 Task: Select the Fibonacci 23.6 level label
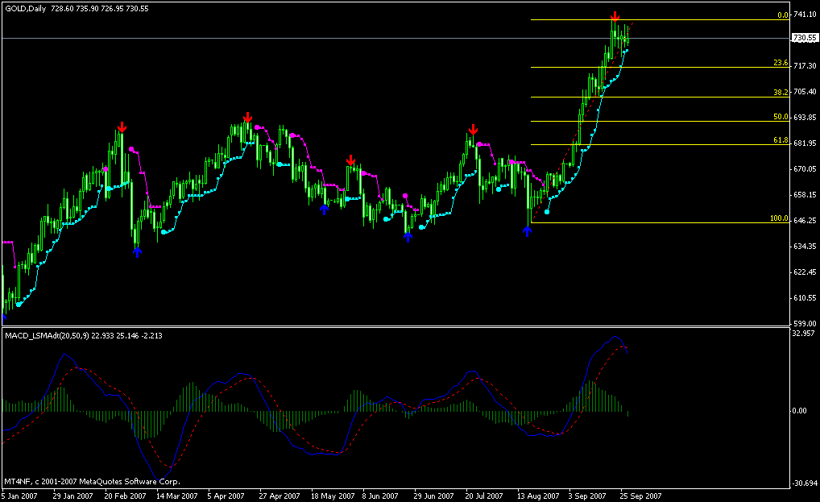tap(780, 63)
